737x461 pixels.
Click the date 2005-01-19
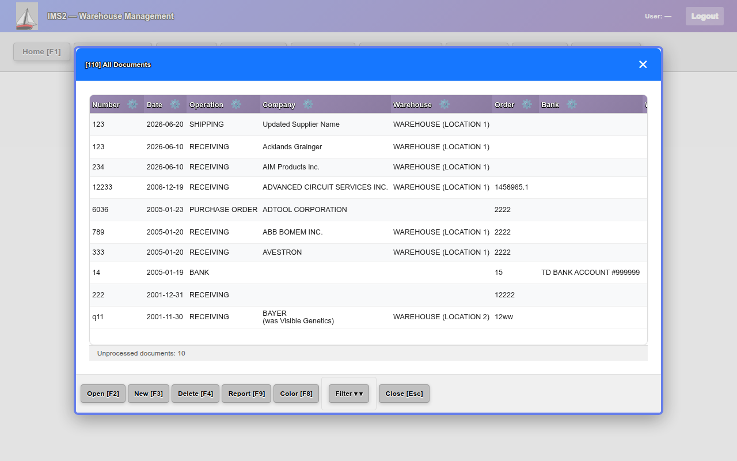click(165, 273)
